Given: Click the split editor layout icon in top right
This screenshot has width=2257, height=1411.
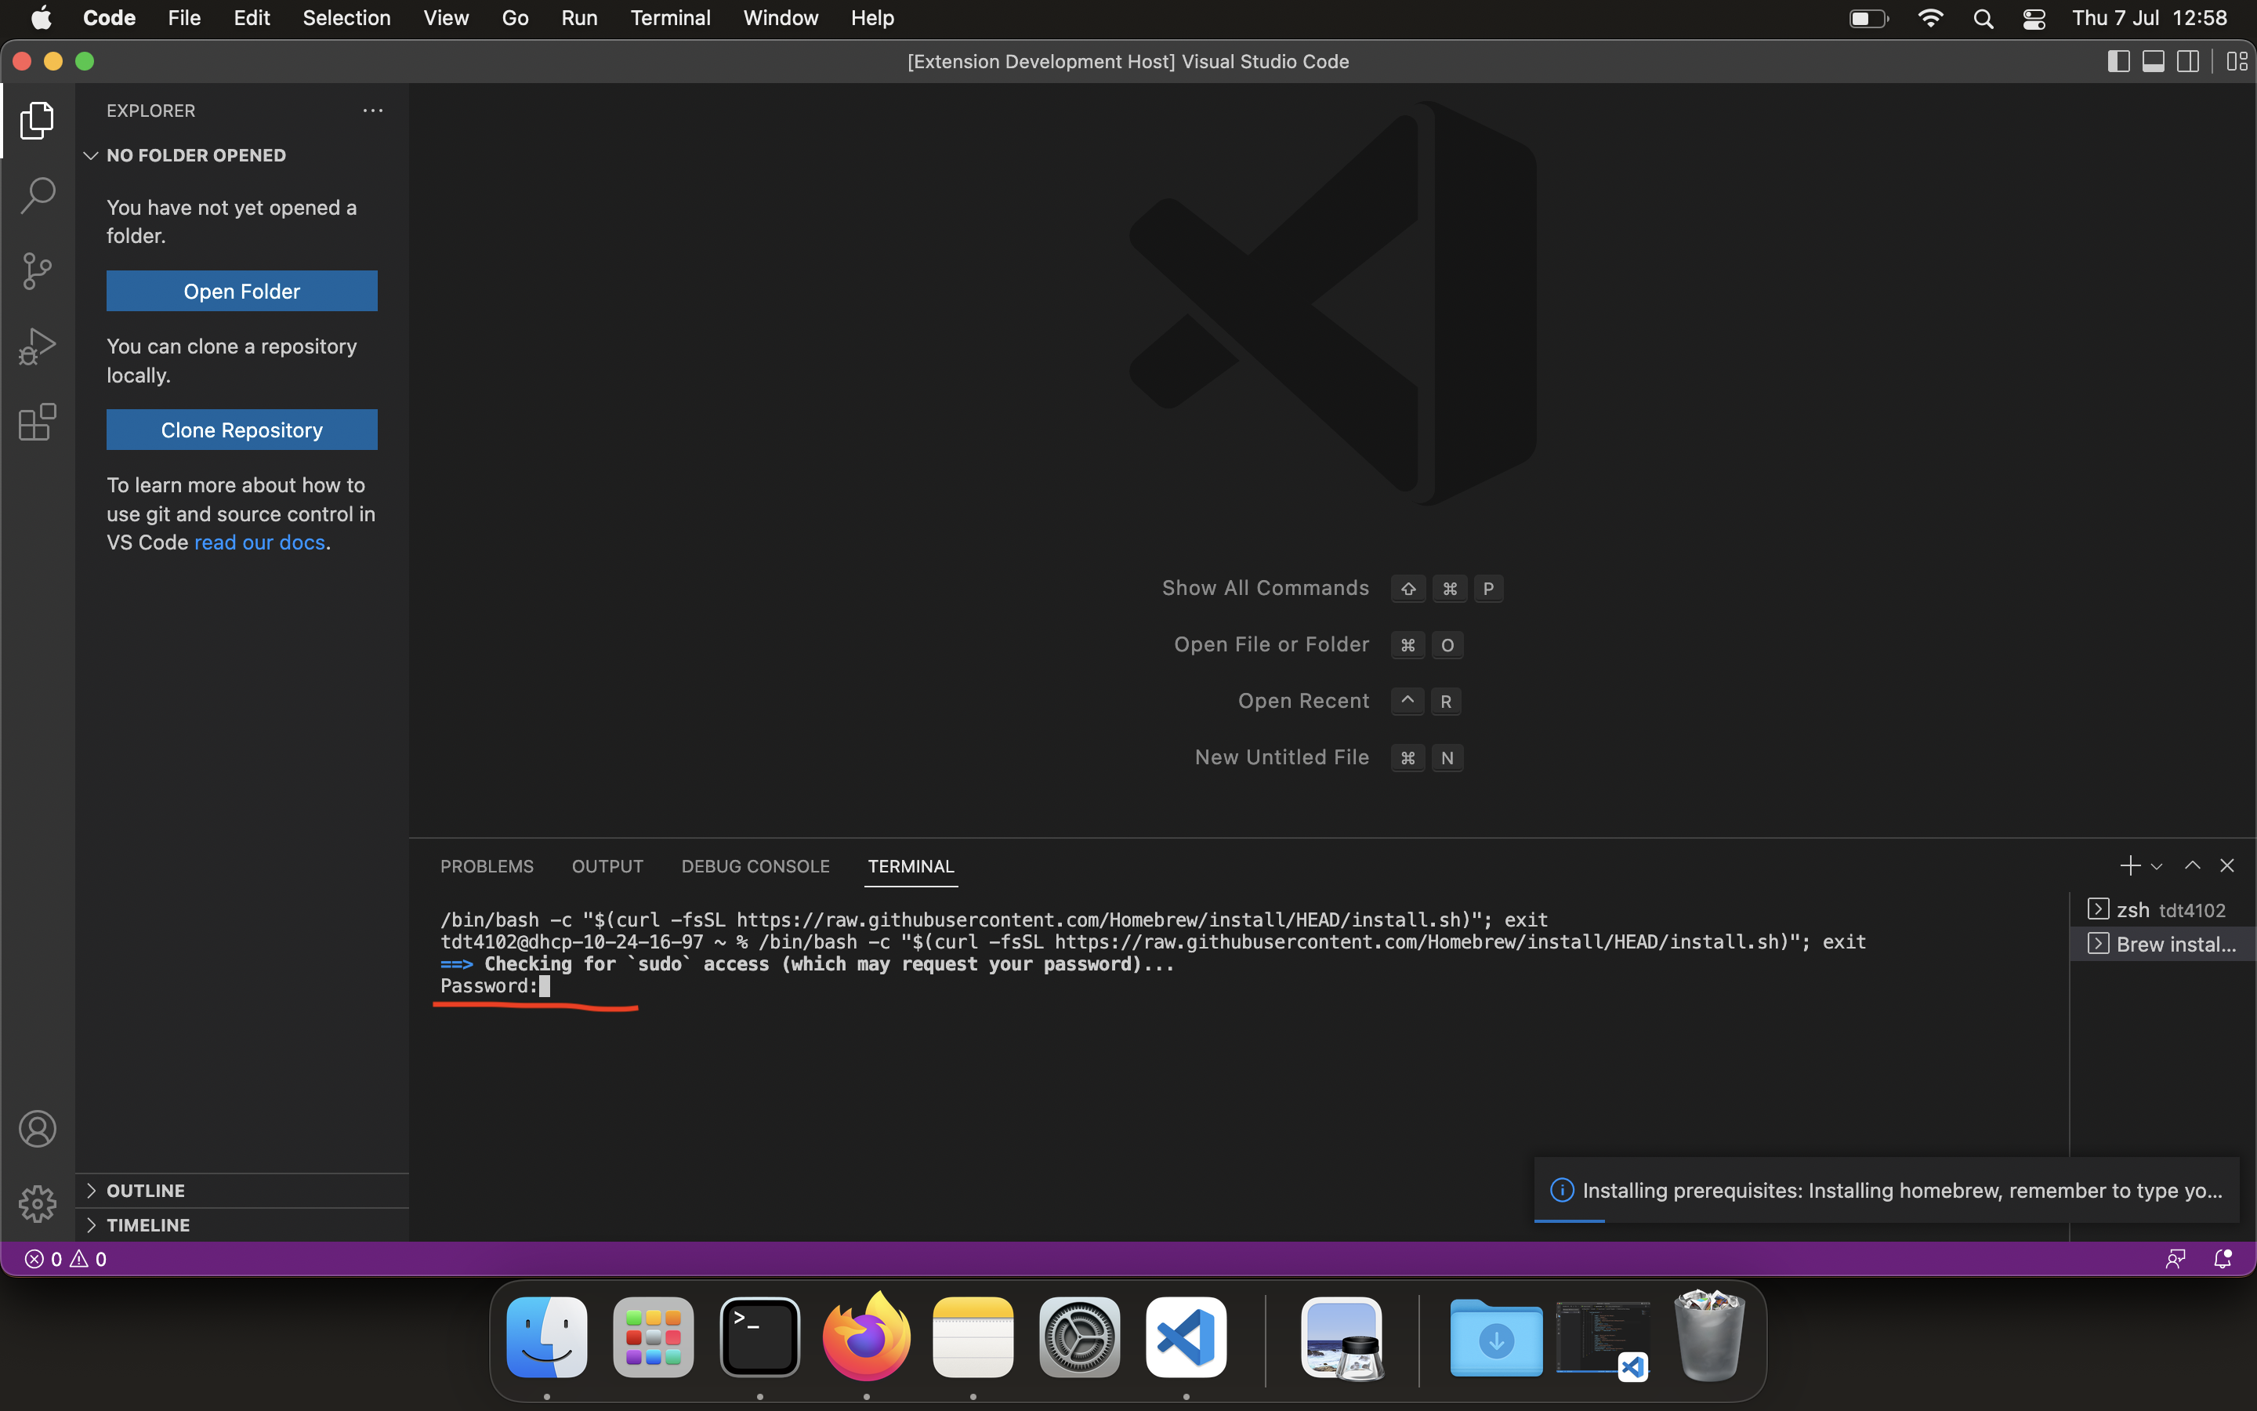Looking at the screenshot, I should 2187,62.
